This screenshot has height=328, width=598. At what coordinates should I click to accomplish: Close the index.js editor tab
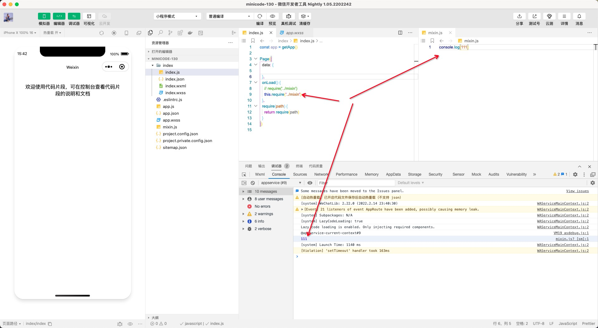tap(271, 33)
